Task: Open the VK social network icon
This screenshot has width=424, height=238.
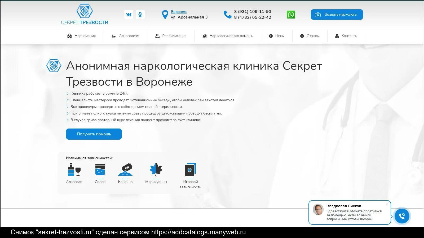Action: [129, 15]
